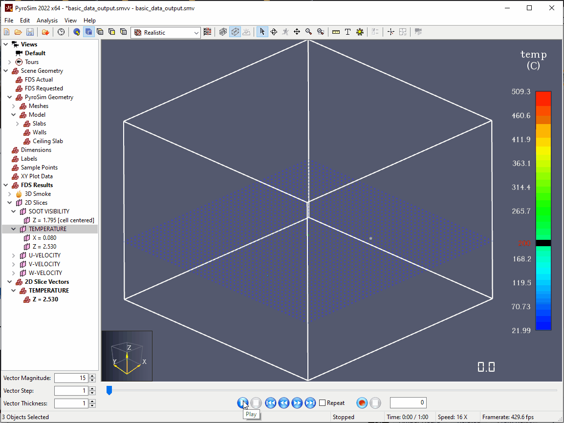This screenshot has height=423, width=564.
Task: Expand the U-VELOCITY slice node
Action: click(x=14, y=255)
